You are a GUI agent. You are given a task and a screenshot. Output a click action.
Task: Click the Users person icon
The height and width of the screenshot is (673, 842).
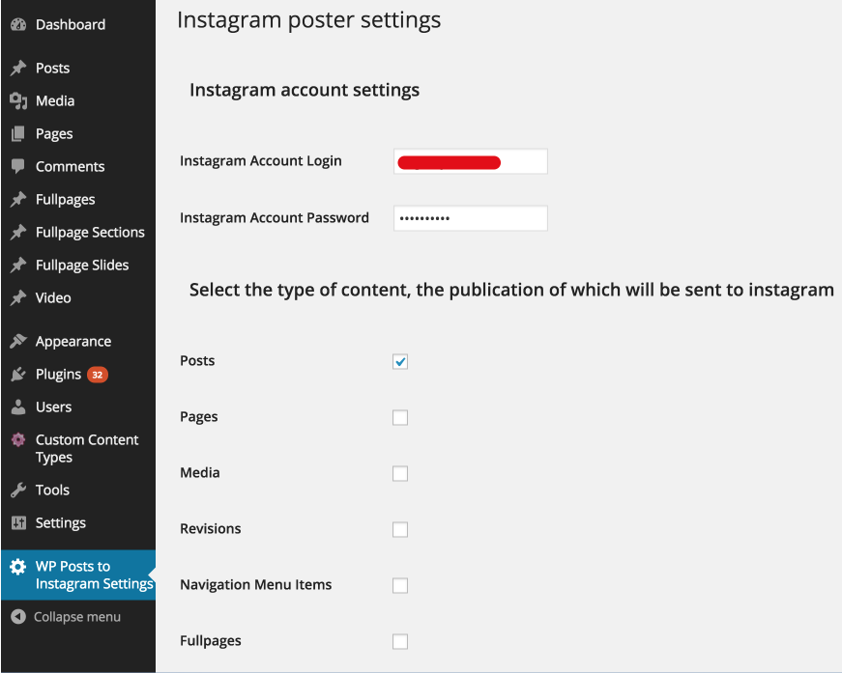click(x=18, y=407)
